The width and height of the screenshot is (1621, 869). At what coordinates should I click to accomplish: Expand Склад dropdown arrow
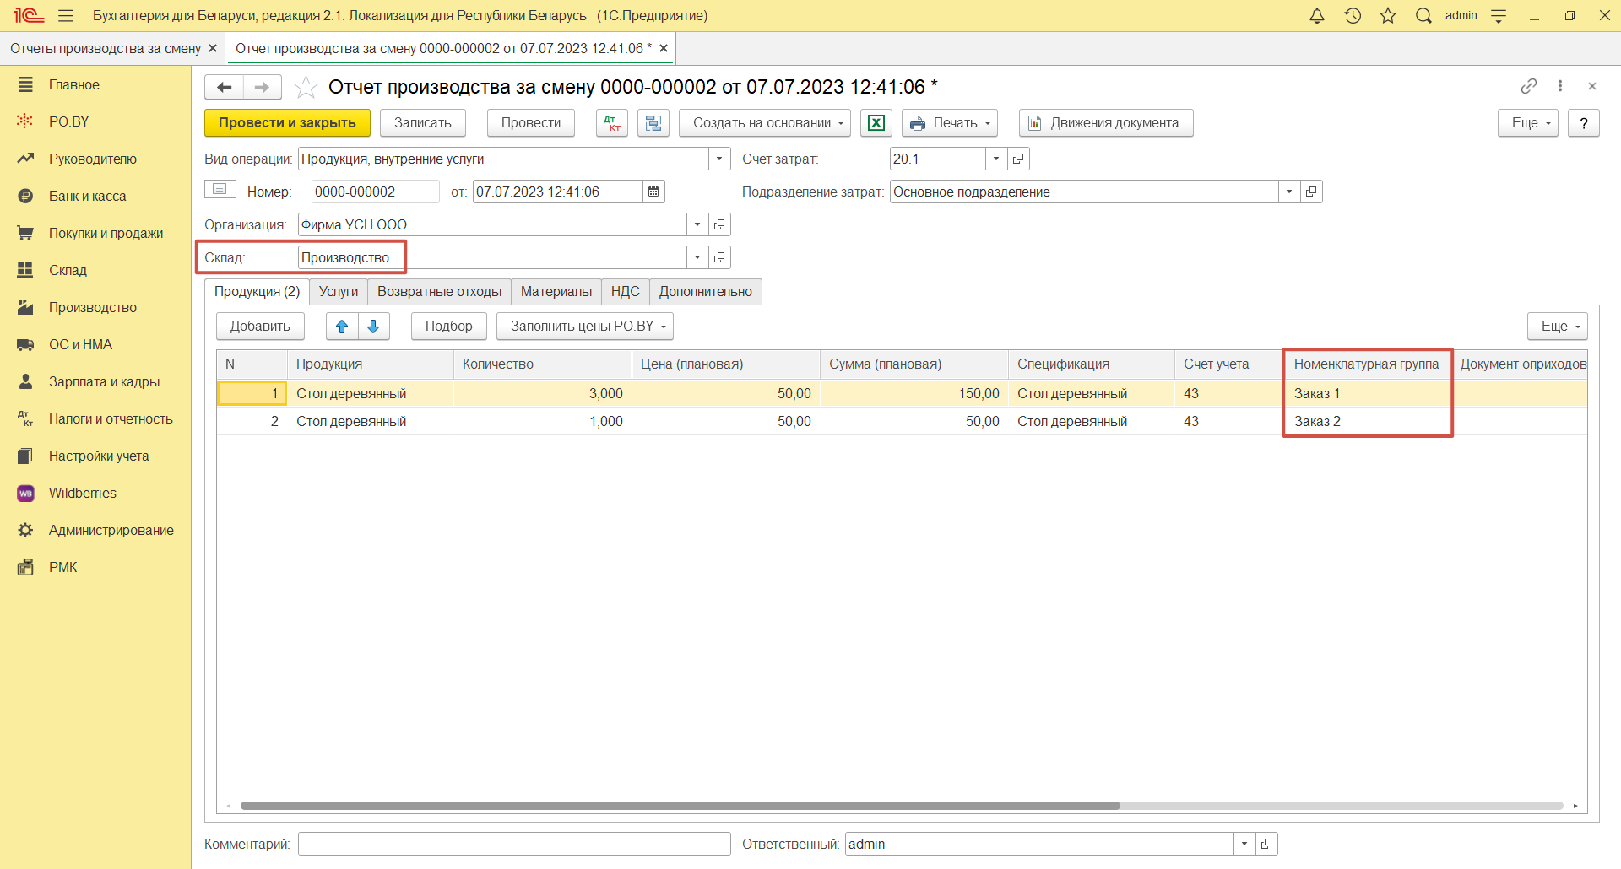click(697, 257)
